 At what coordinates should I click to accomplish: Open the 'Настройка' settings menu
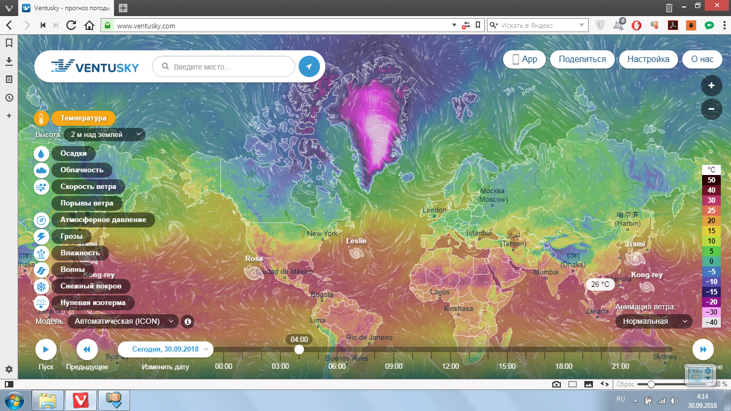point(648,59)
